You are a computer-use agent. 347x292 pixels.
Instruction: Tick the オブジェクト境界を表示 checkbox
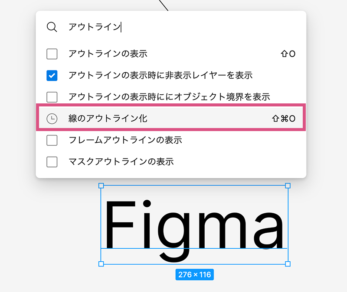point(52,97)
